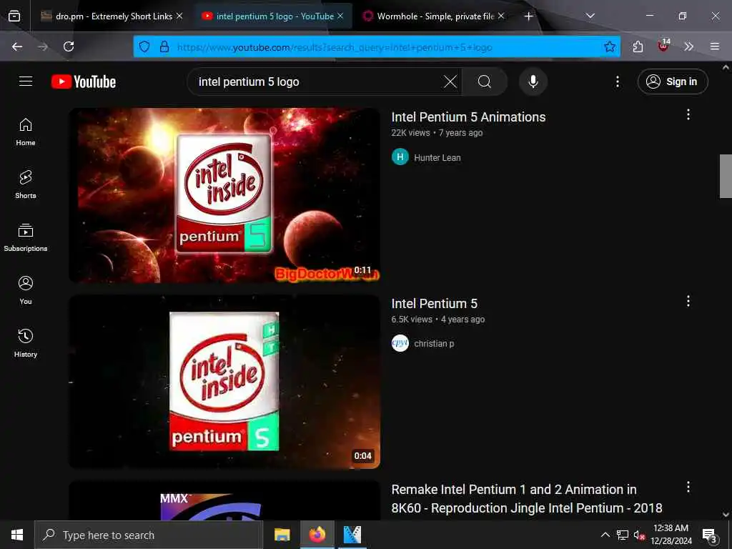Image resolution: width=732 pixels, height=549 pixels.
Task: Open Firefox View icon
Action: click(x=14, y=16)
